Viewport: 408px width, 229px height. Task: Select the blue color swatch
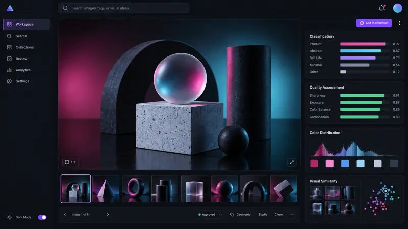click(x=345, y=163)
